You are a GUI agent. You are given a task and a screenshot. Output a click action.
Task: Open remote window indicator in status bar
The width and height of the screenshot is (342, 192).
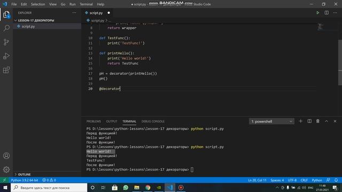click(4, 180)
